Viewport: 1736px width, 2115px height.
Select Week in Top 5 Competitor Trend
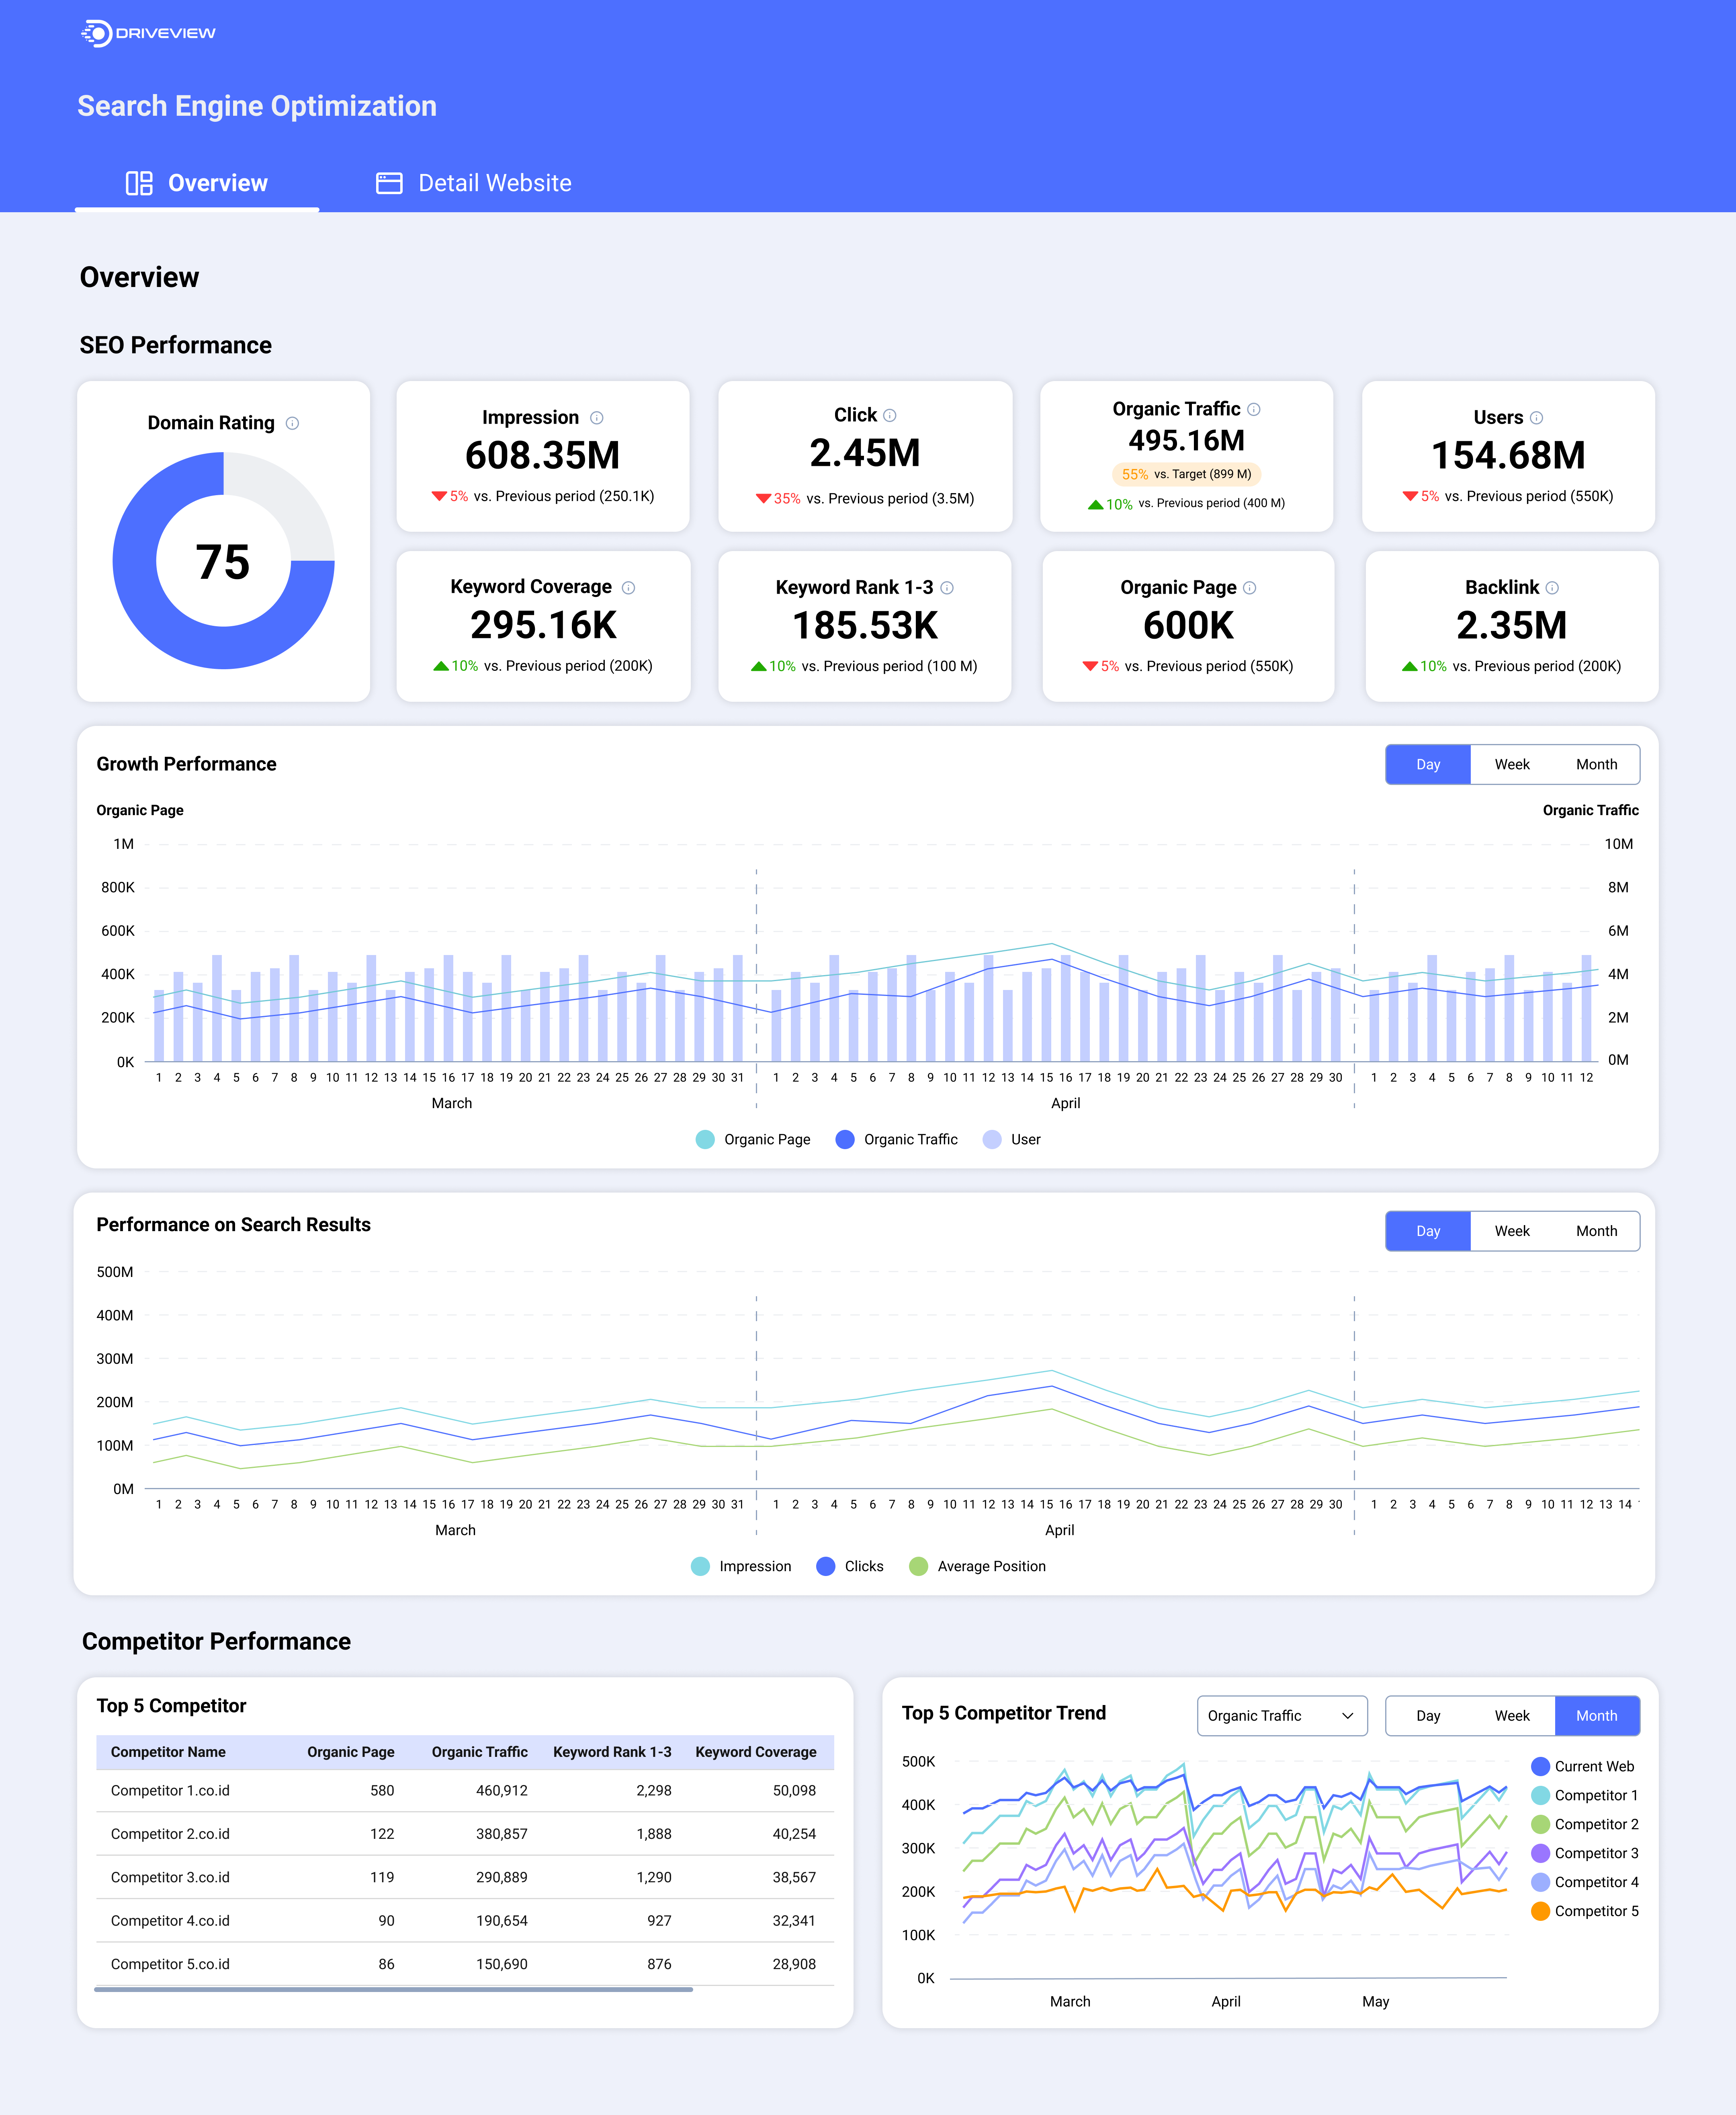coord(1512,1716)
